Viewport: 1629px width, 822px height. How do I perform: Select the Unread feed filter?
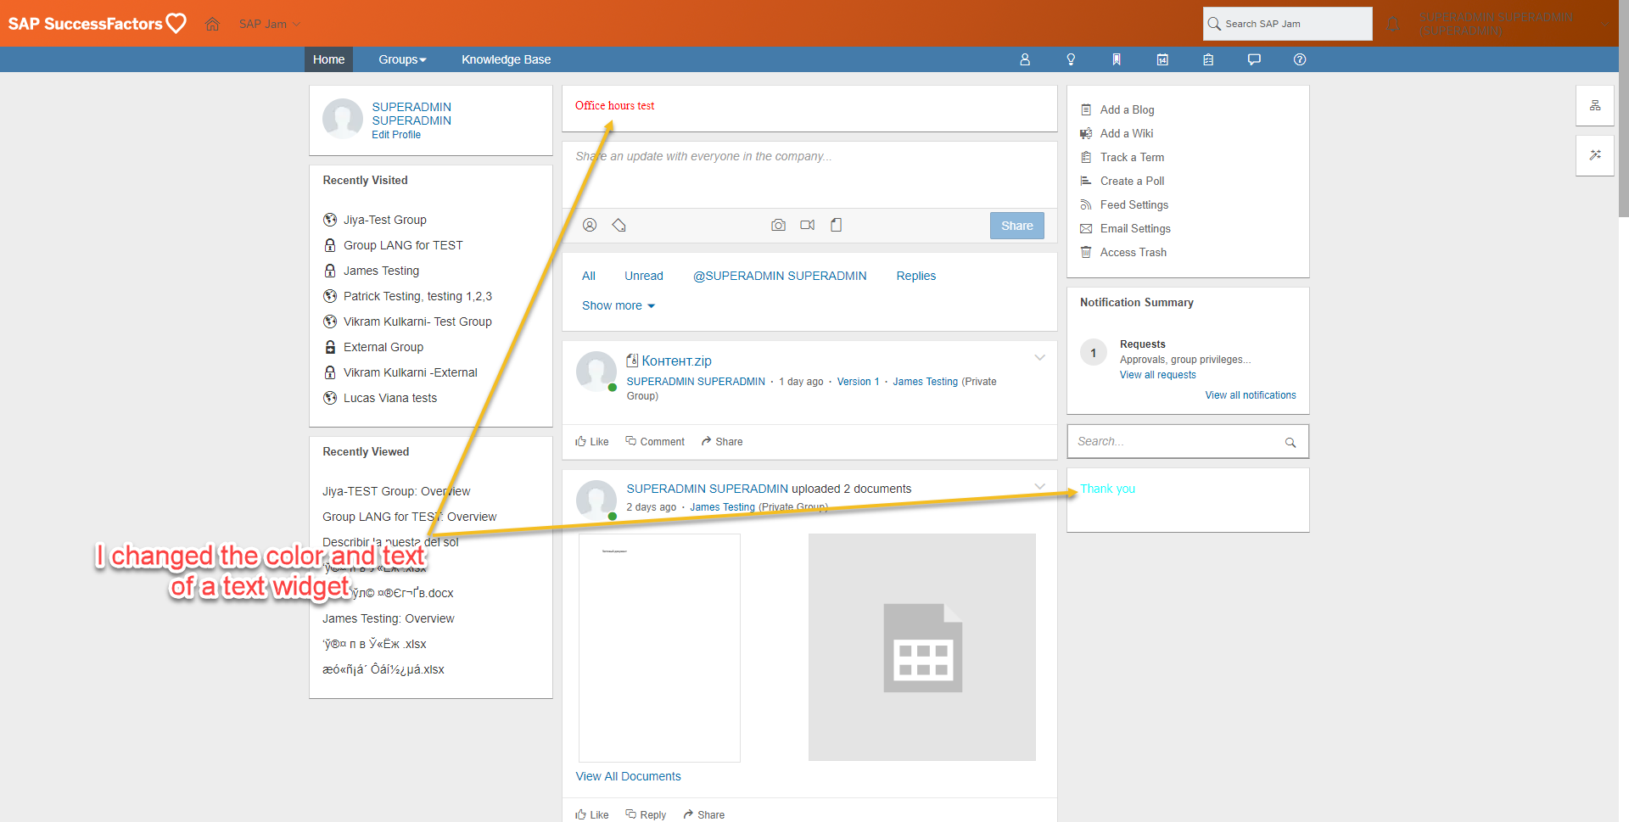pos(644,276)
